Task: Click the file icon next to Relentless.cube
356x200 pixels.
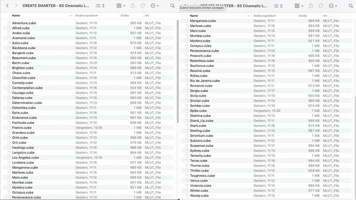Action: coord(187,61)
